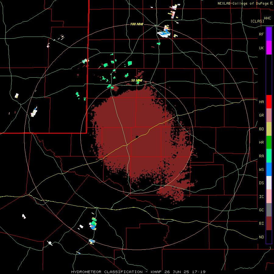Click the RA legend label

[261, 156]
